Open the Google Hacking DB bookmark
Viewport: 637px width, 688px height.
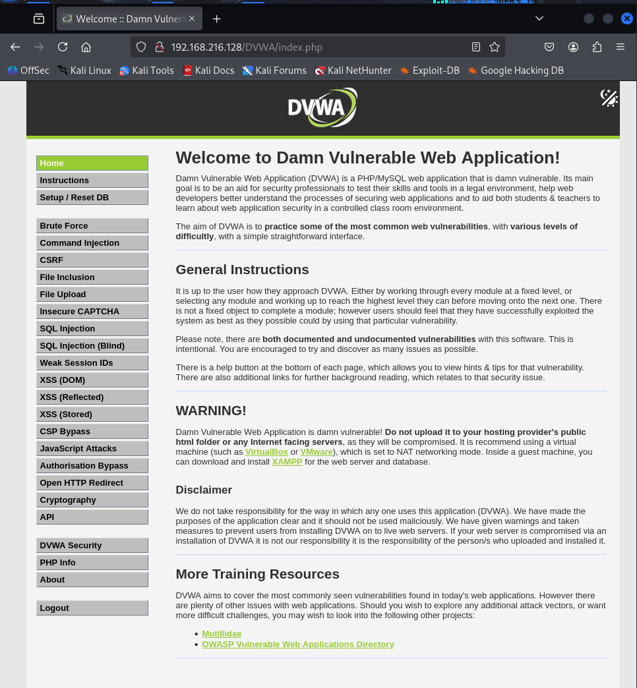[x=516, y=71]
